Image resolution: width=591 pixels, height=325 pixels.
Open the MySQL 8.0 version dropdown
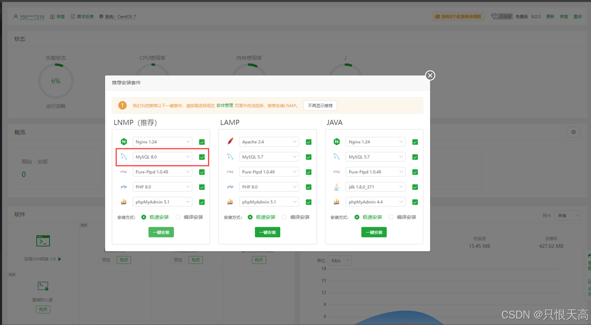[x=163, y=157]
